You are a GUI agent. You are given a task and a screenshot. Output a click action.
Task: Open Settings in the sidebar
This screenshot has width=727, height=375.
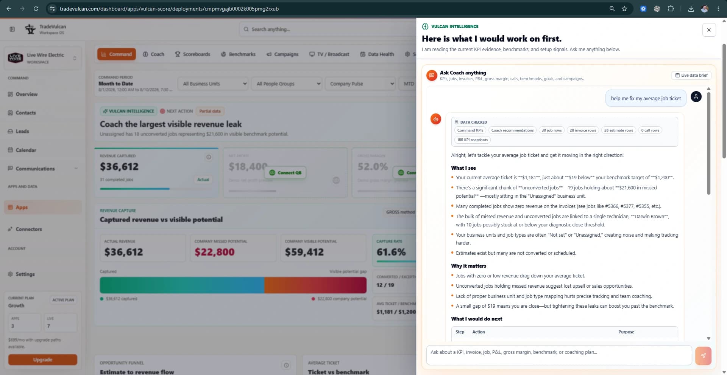click(x=42, y=274)
